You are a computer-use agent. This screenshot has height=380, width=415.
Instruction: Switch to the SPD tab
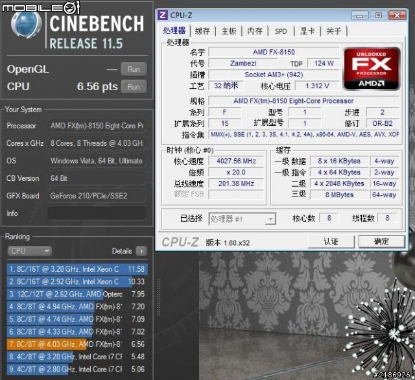281,31
